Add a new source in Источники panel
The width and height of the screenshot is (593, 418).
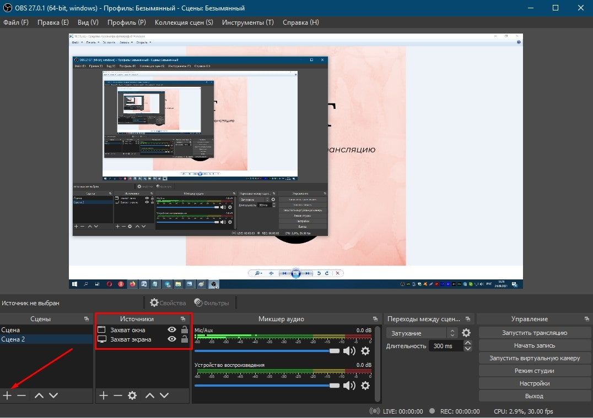[104, 395]
